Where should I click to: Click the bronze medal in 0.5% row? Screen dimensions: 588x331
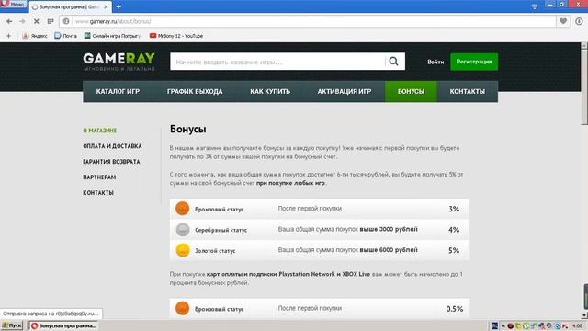[x=182, y=308]
